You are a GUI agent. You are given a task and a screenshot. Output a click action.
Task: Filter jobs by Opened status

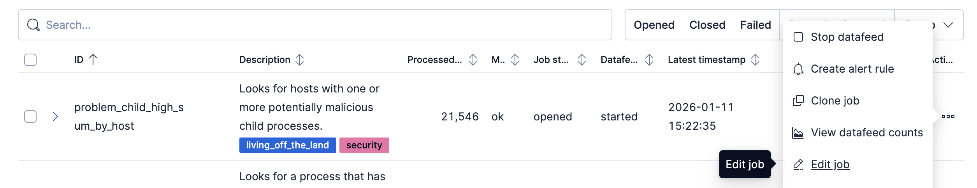click(x=654, y=25)
